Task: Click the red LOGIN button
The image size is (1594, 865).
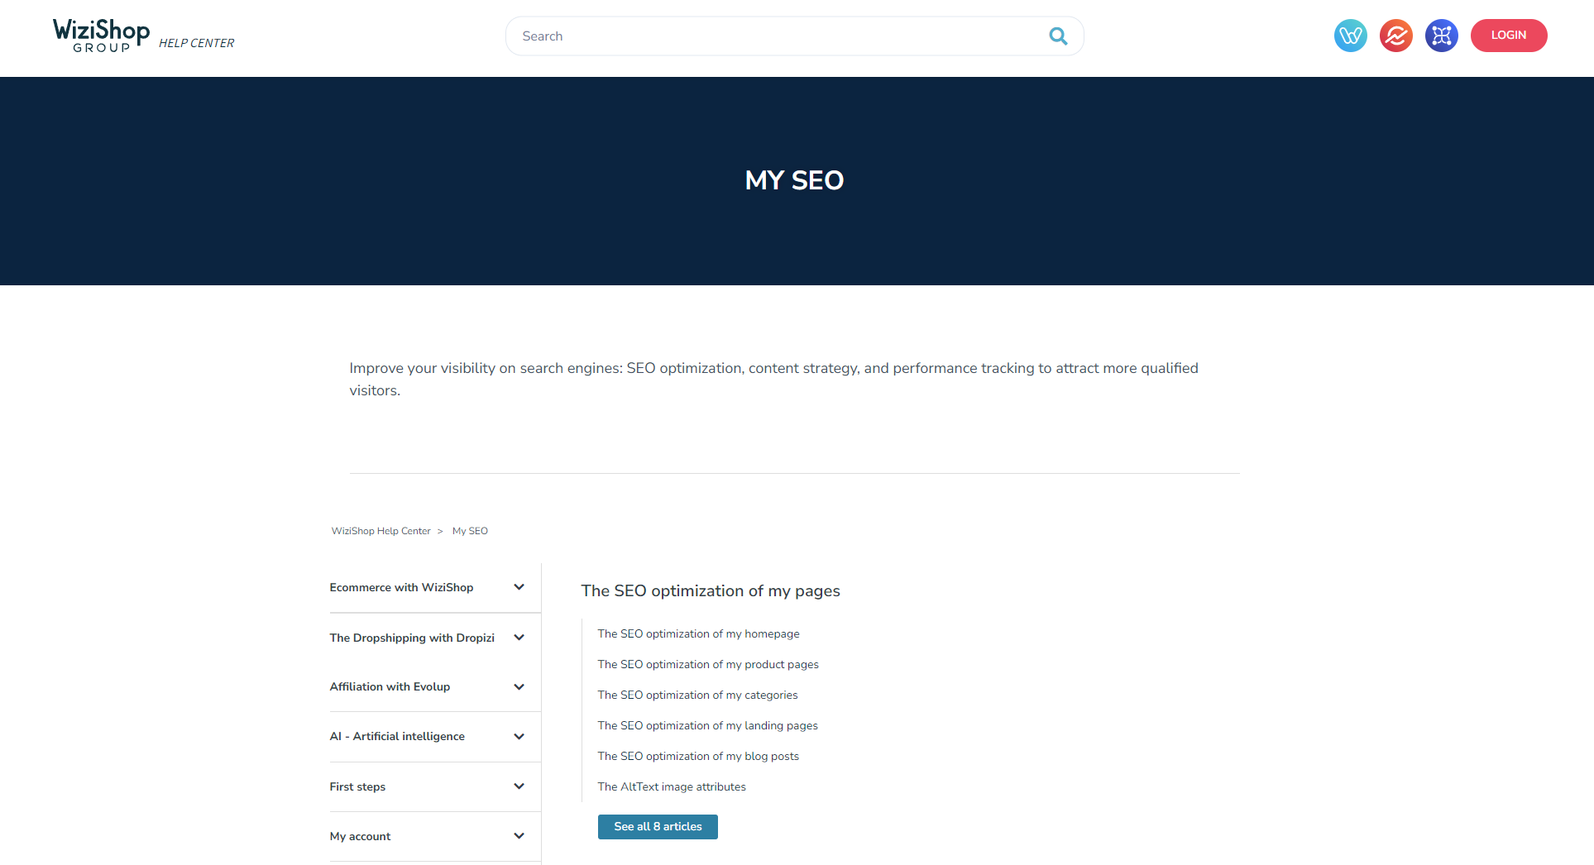Action: [x=1508, y=36]
